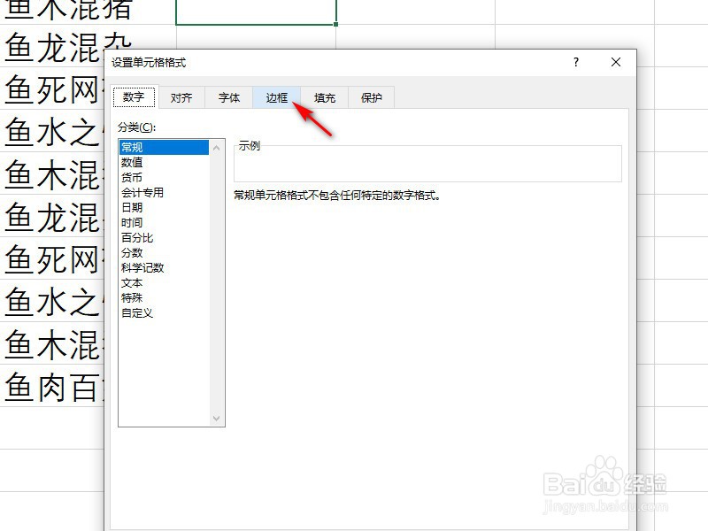The height and width of the screenshot is (531, 708).
Task: Click inside the 示例 sample preview box
Action: pos(425,163)
